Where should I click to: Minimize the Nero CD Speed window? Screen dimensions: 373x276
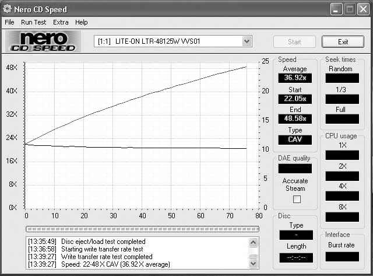coord(337,9)
